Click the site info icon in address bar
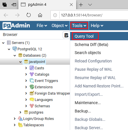The width and height of the screenshot is (128, 130). click(x=55, y=15)
